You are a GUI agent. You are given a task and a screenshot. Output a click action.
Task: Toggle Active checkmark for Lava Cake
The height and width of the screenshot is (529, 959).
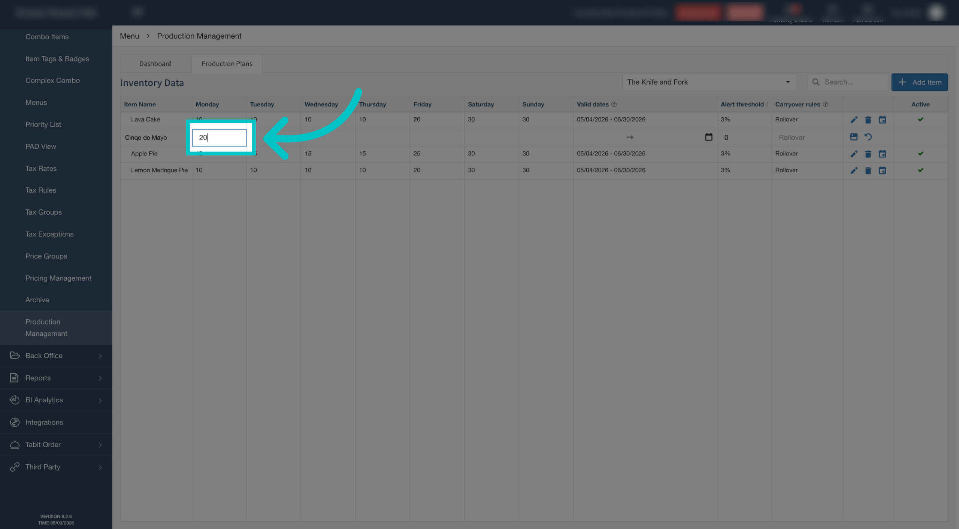coord(920,120)
